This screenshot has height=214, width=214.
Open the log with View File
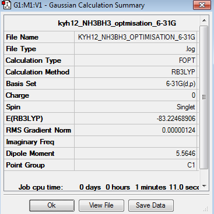tap(101, 205)
